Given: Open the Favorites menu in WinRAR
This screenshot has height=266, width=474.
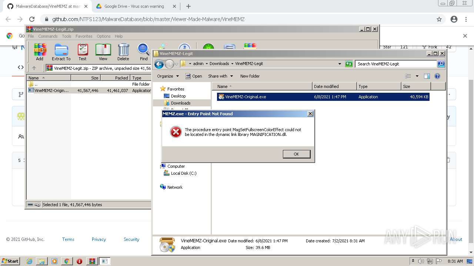Looking at the screenshot, I should tap(84, 36).
